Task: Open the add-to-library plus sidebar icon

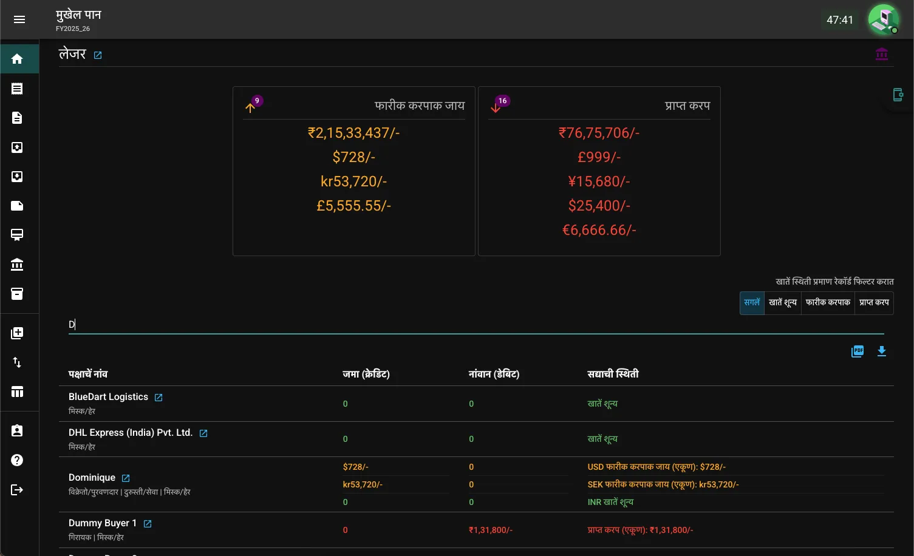Action: coord(17,333)
